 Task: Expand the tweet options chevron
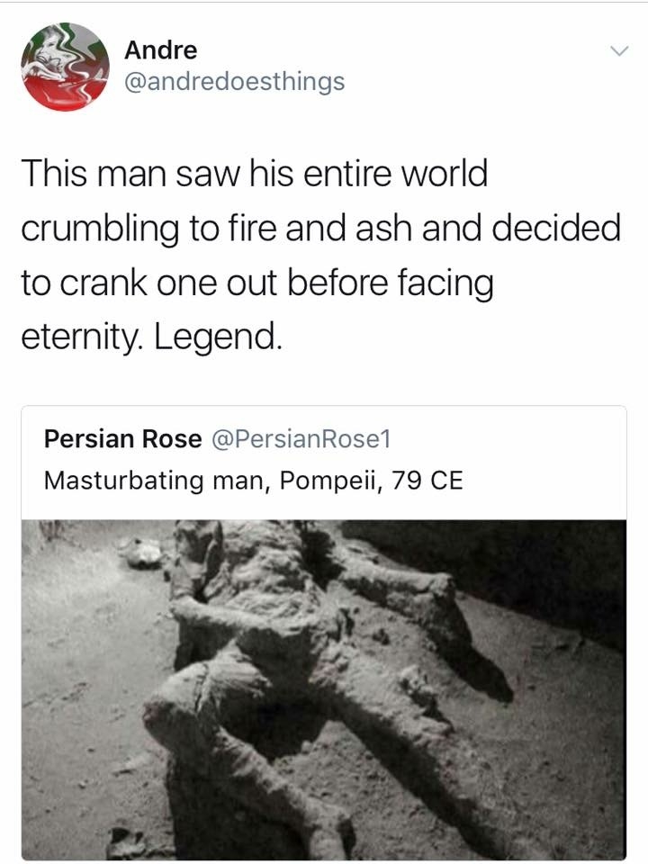click(619, 51)
